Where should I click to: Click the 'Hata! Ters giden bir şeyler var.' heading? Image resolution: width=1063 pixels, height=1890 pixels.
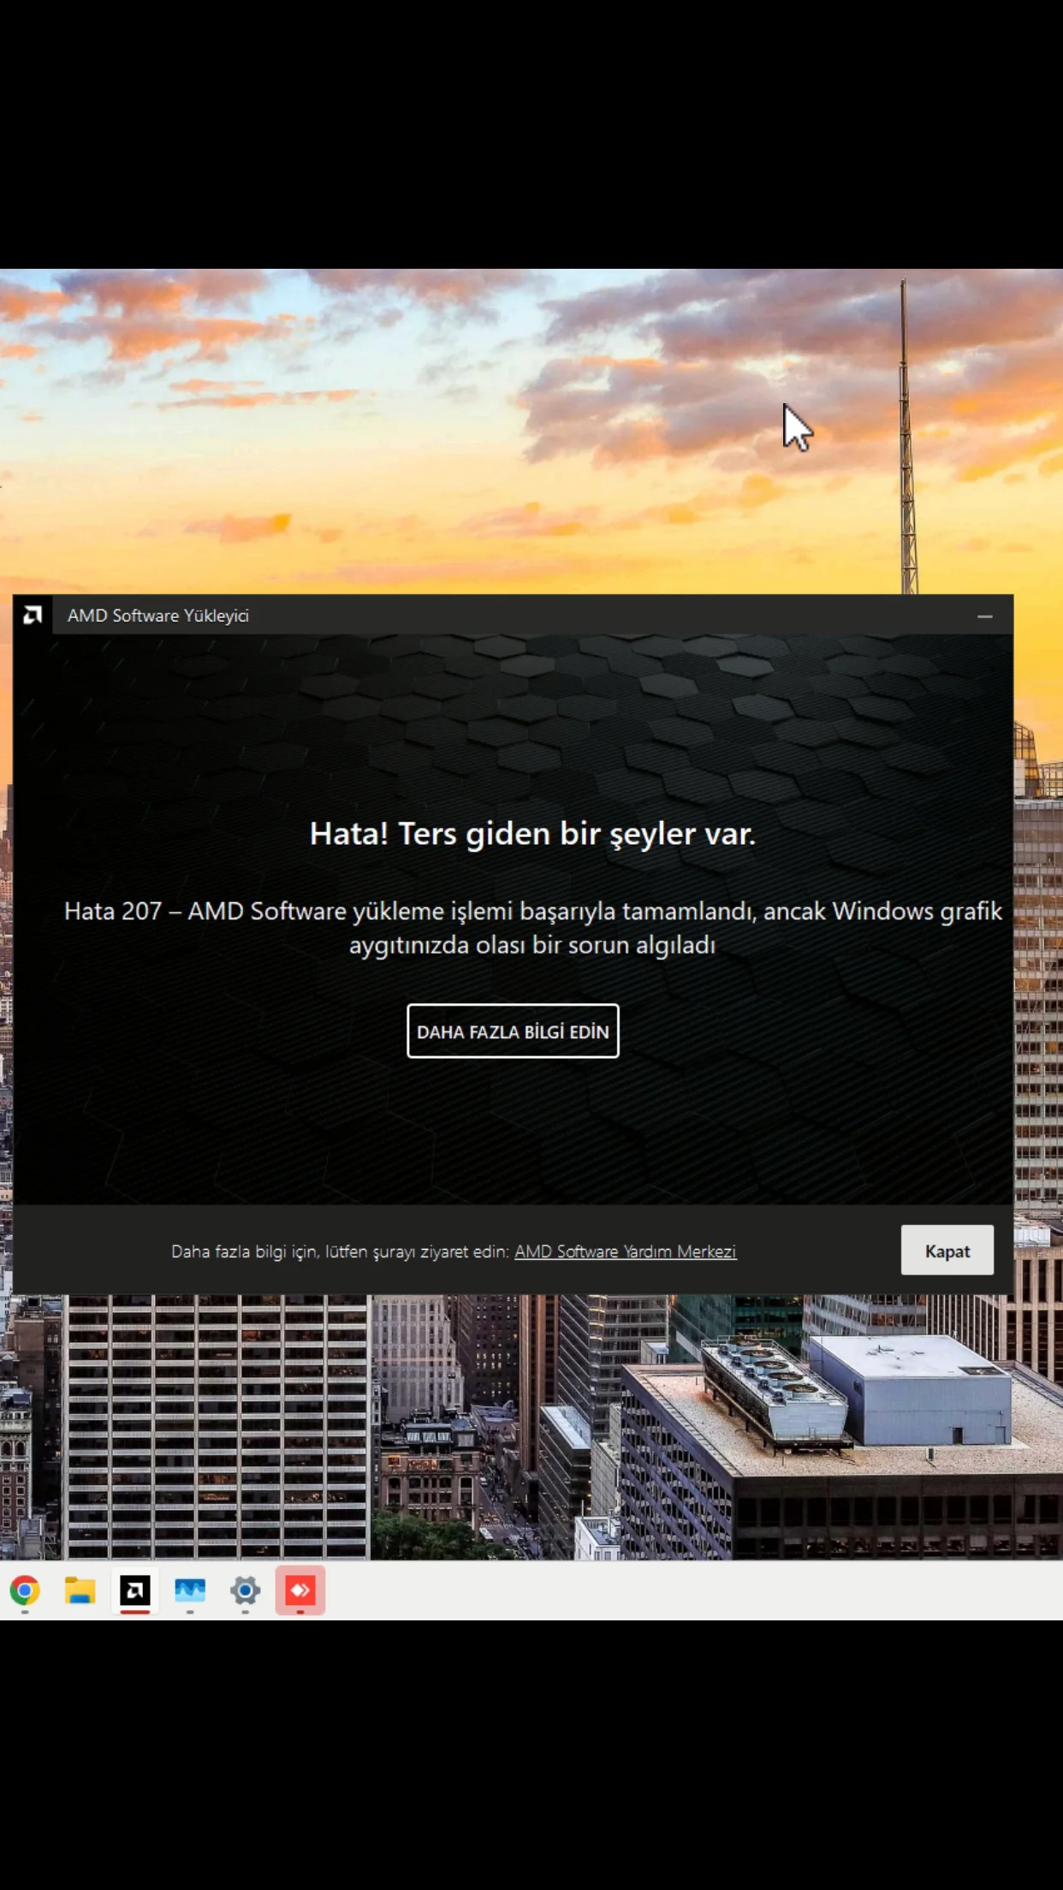click(x=532, y=834)
